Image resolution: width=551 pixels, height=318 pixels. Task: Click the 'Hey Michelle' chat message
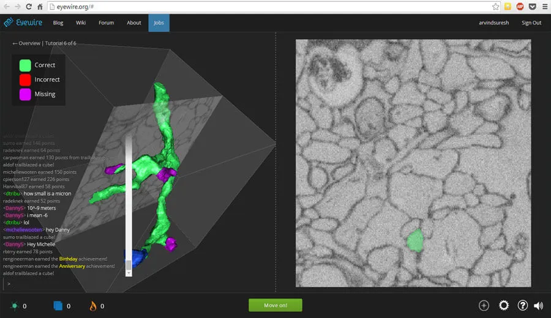pos(41,244)
